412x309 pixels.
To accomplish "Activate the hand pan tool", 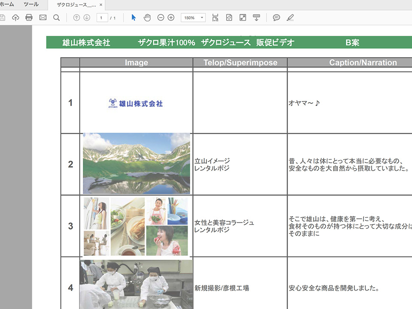I will tap(147, 18).
